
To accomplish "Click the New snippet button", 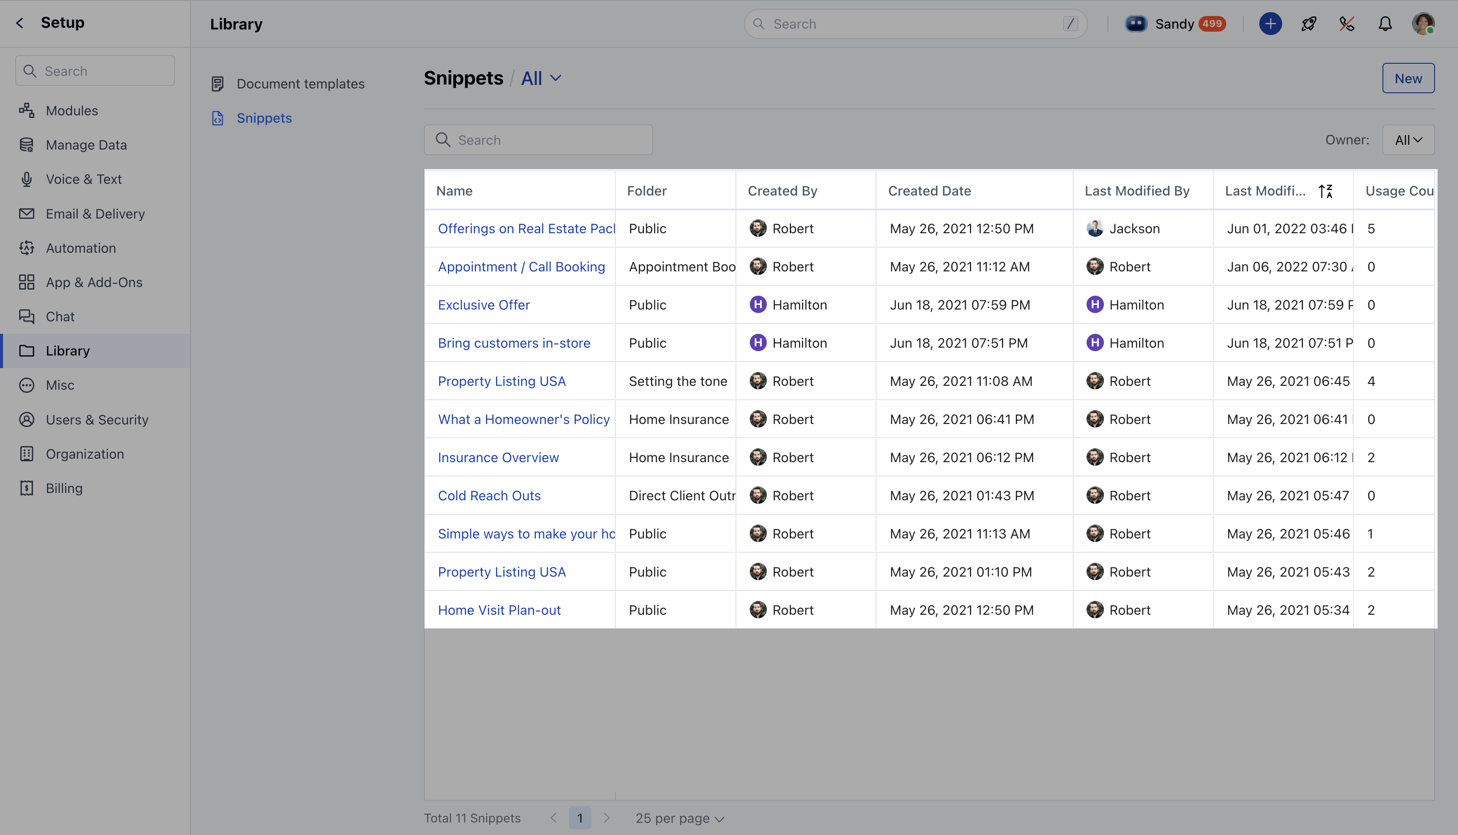I will [1408, 78].
